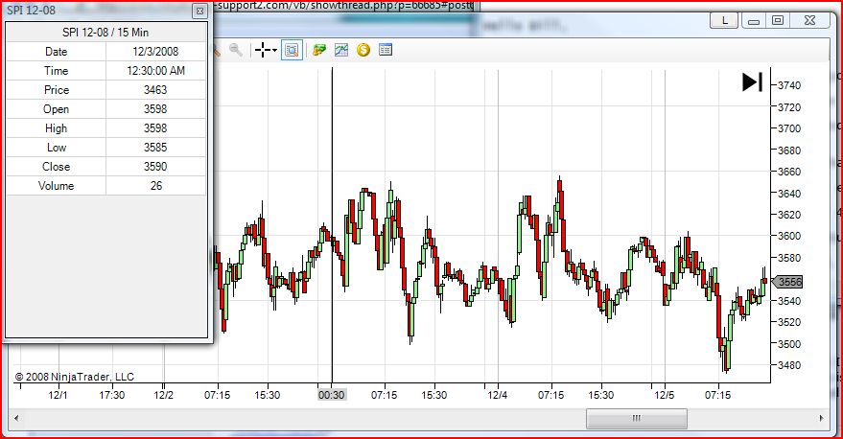The image size is (843, 439).
Task: Click the browser address bar URL
Action: (x=343, y=6)
